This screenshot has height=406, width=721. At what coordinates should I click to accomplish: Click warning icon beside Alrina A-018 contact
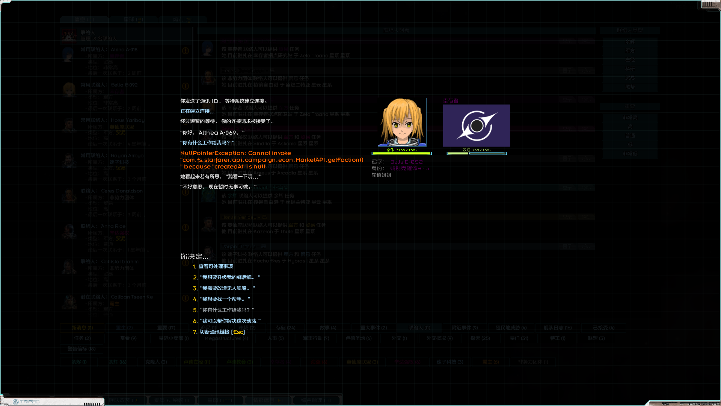pyautogui.click(x=186, y=51)
